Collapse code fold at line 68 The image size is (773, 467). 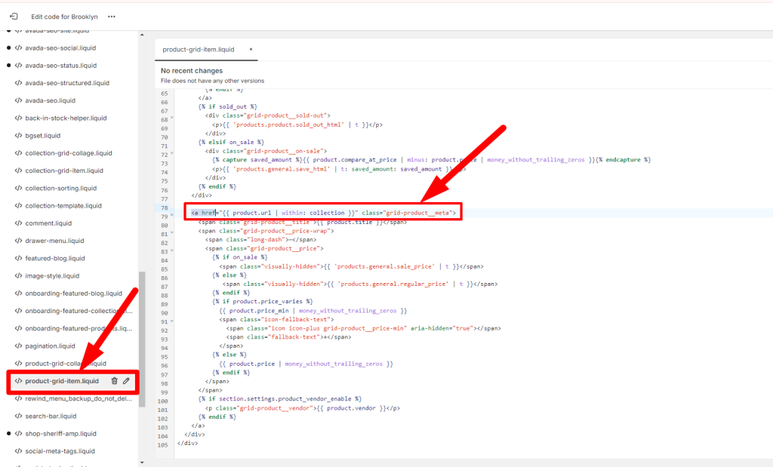click(172, 118)
